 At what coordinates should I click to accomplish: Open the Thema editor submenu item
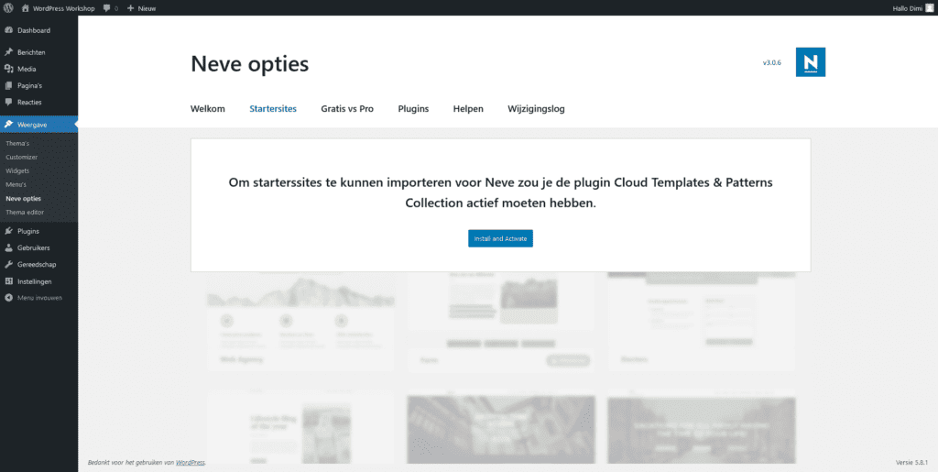pos(25,213)
